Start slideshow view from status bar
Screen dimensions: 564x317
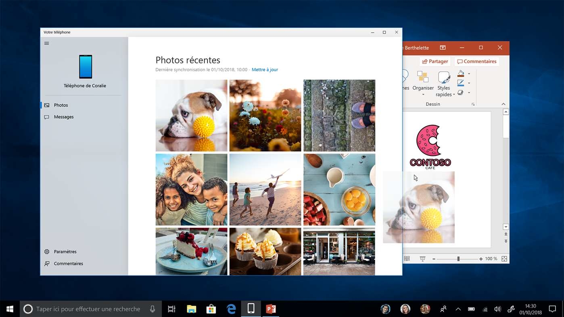[x=422, y=259]
